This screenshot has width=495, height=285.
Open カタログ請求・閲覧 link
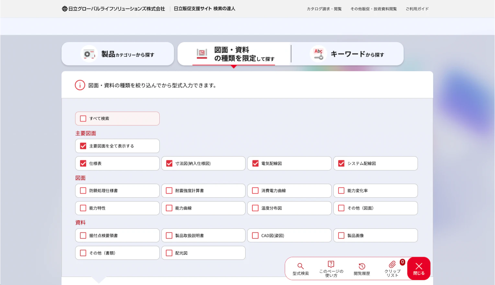pos(324,9)
